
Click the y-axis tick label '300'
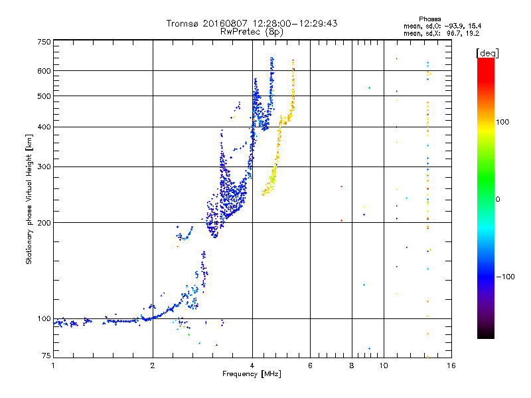click(44, 167)
